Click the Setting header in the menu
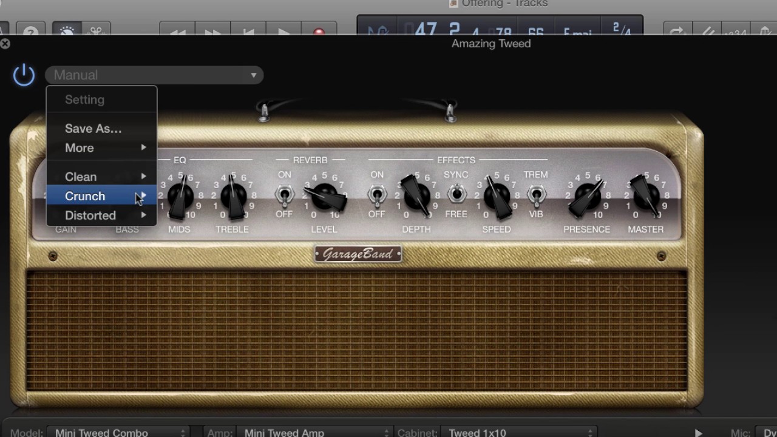This screenshot has width=777, height=437. tap(85, 100)
